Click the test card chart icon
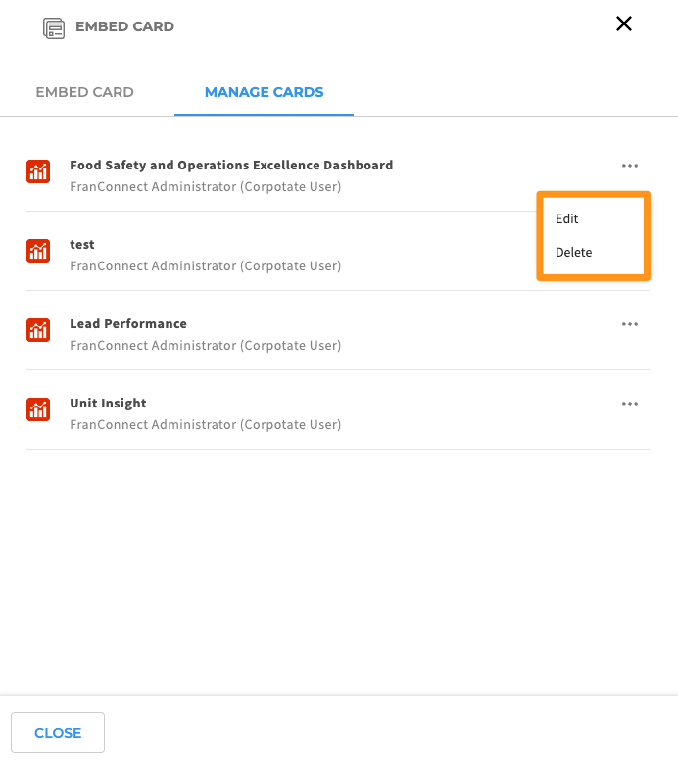Screen dimensions: 678x766 [x=38, y=251]
